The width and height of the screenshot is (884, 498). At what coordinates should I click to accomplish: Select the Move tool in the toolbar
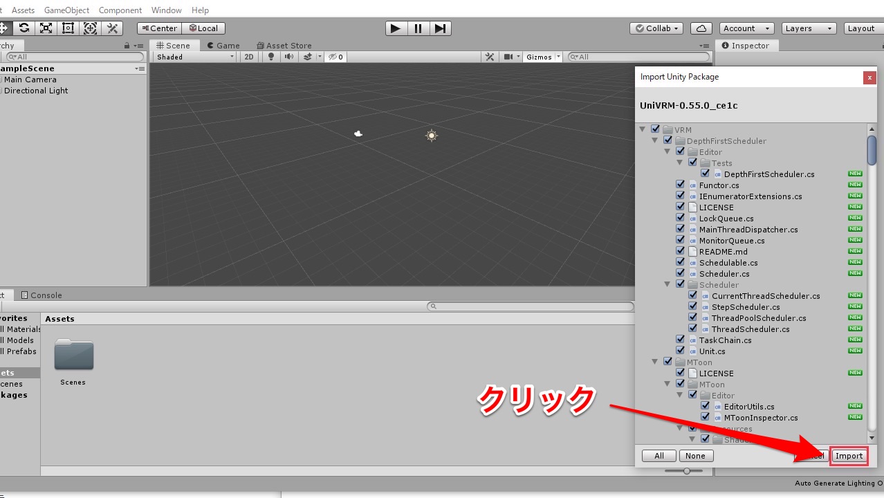click(x=4, y=28)
